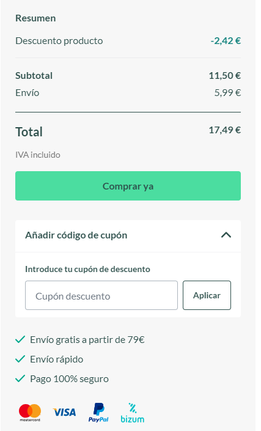Click checkmark beside Envío gratis a partir de 79€
Screen dimensions: 261x431
coord(20,339)
